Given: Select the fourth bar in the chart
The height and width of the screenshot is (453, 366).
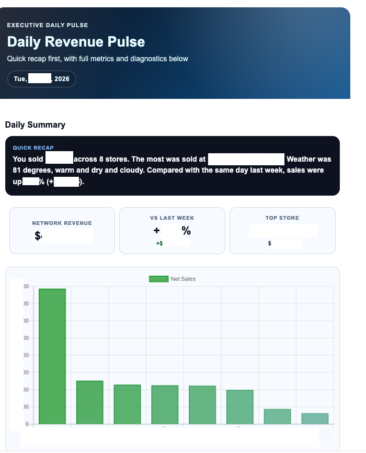Looking at the screenshot, I should [x=165, y=404].
